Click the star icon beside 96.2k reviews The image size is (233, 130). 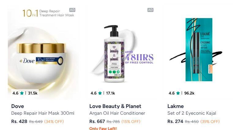pos(178,93)
